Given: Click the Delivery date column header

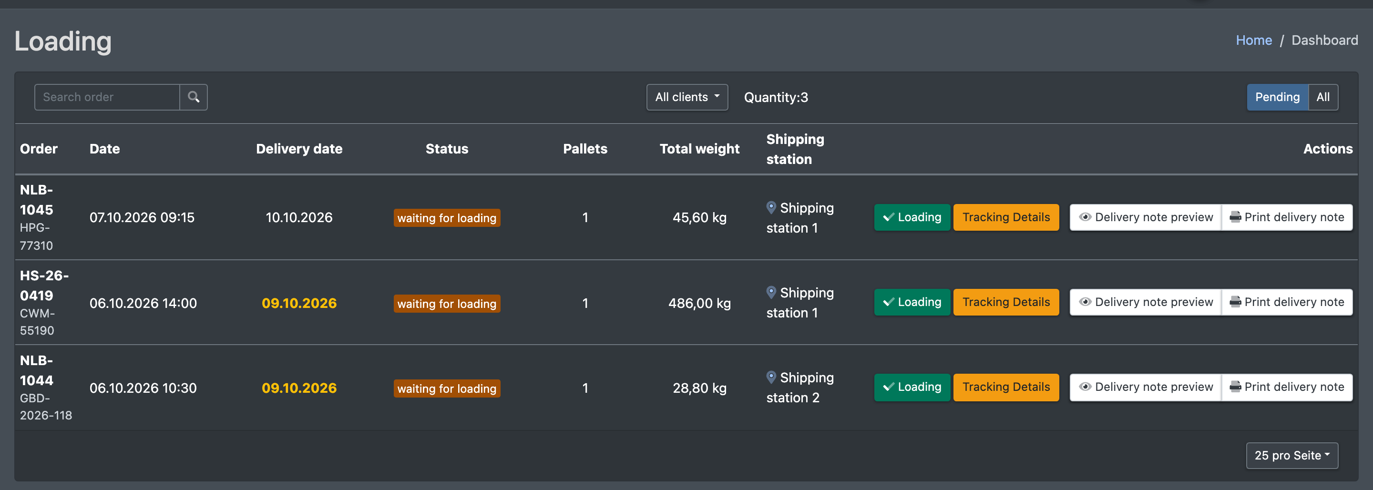Looking at the screenshot, I should 299,149.
